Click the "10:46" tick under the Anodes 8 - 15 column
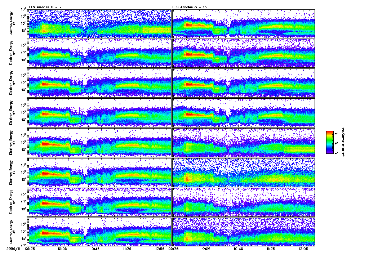This screenshot has width=369, height=255. (238, 249)
